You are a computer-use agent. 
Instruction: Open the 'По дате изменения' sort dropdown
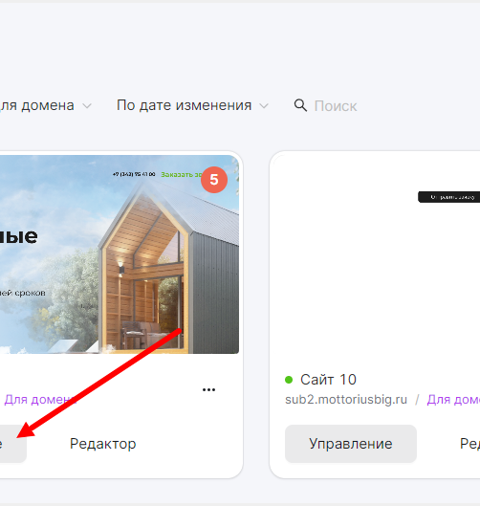pos(192,105)
